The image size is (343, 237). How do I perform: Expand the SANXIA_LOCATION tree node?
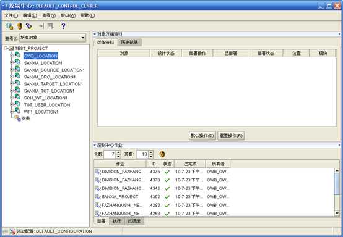coord(12,63)
